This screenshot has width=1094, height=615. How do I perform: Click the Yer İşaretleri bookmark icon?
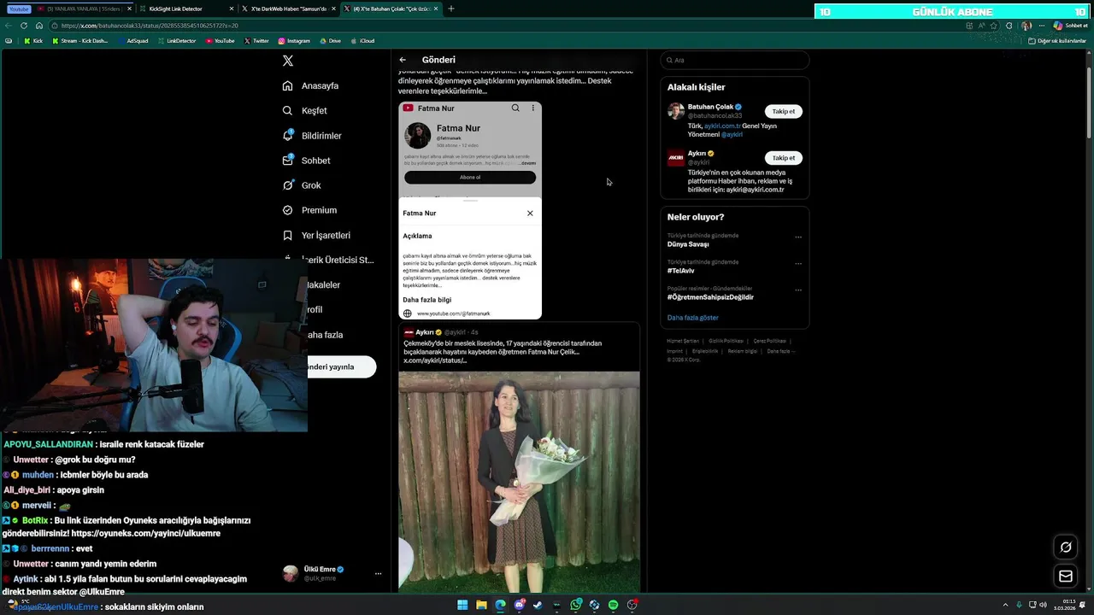(x=288, y=235)
